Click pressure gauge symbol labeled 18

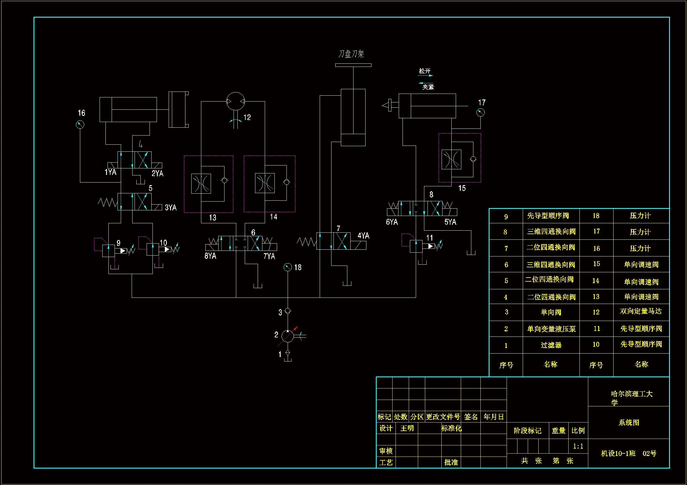(x=288, y=267)
